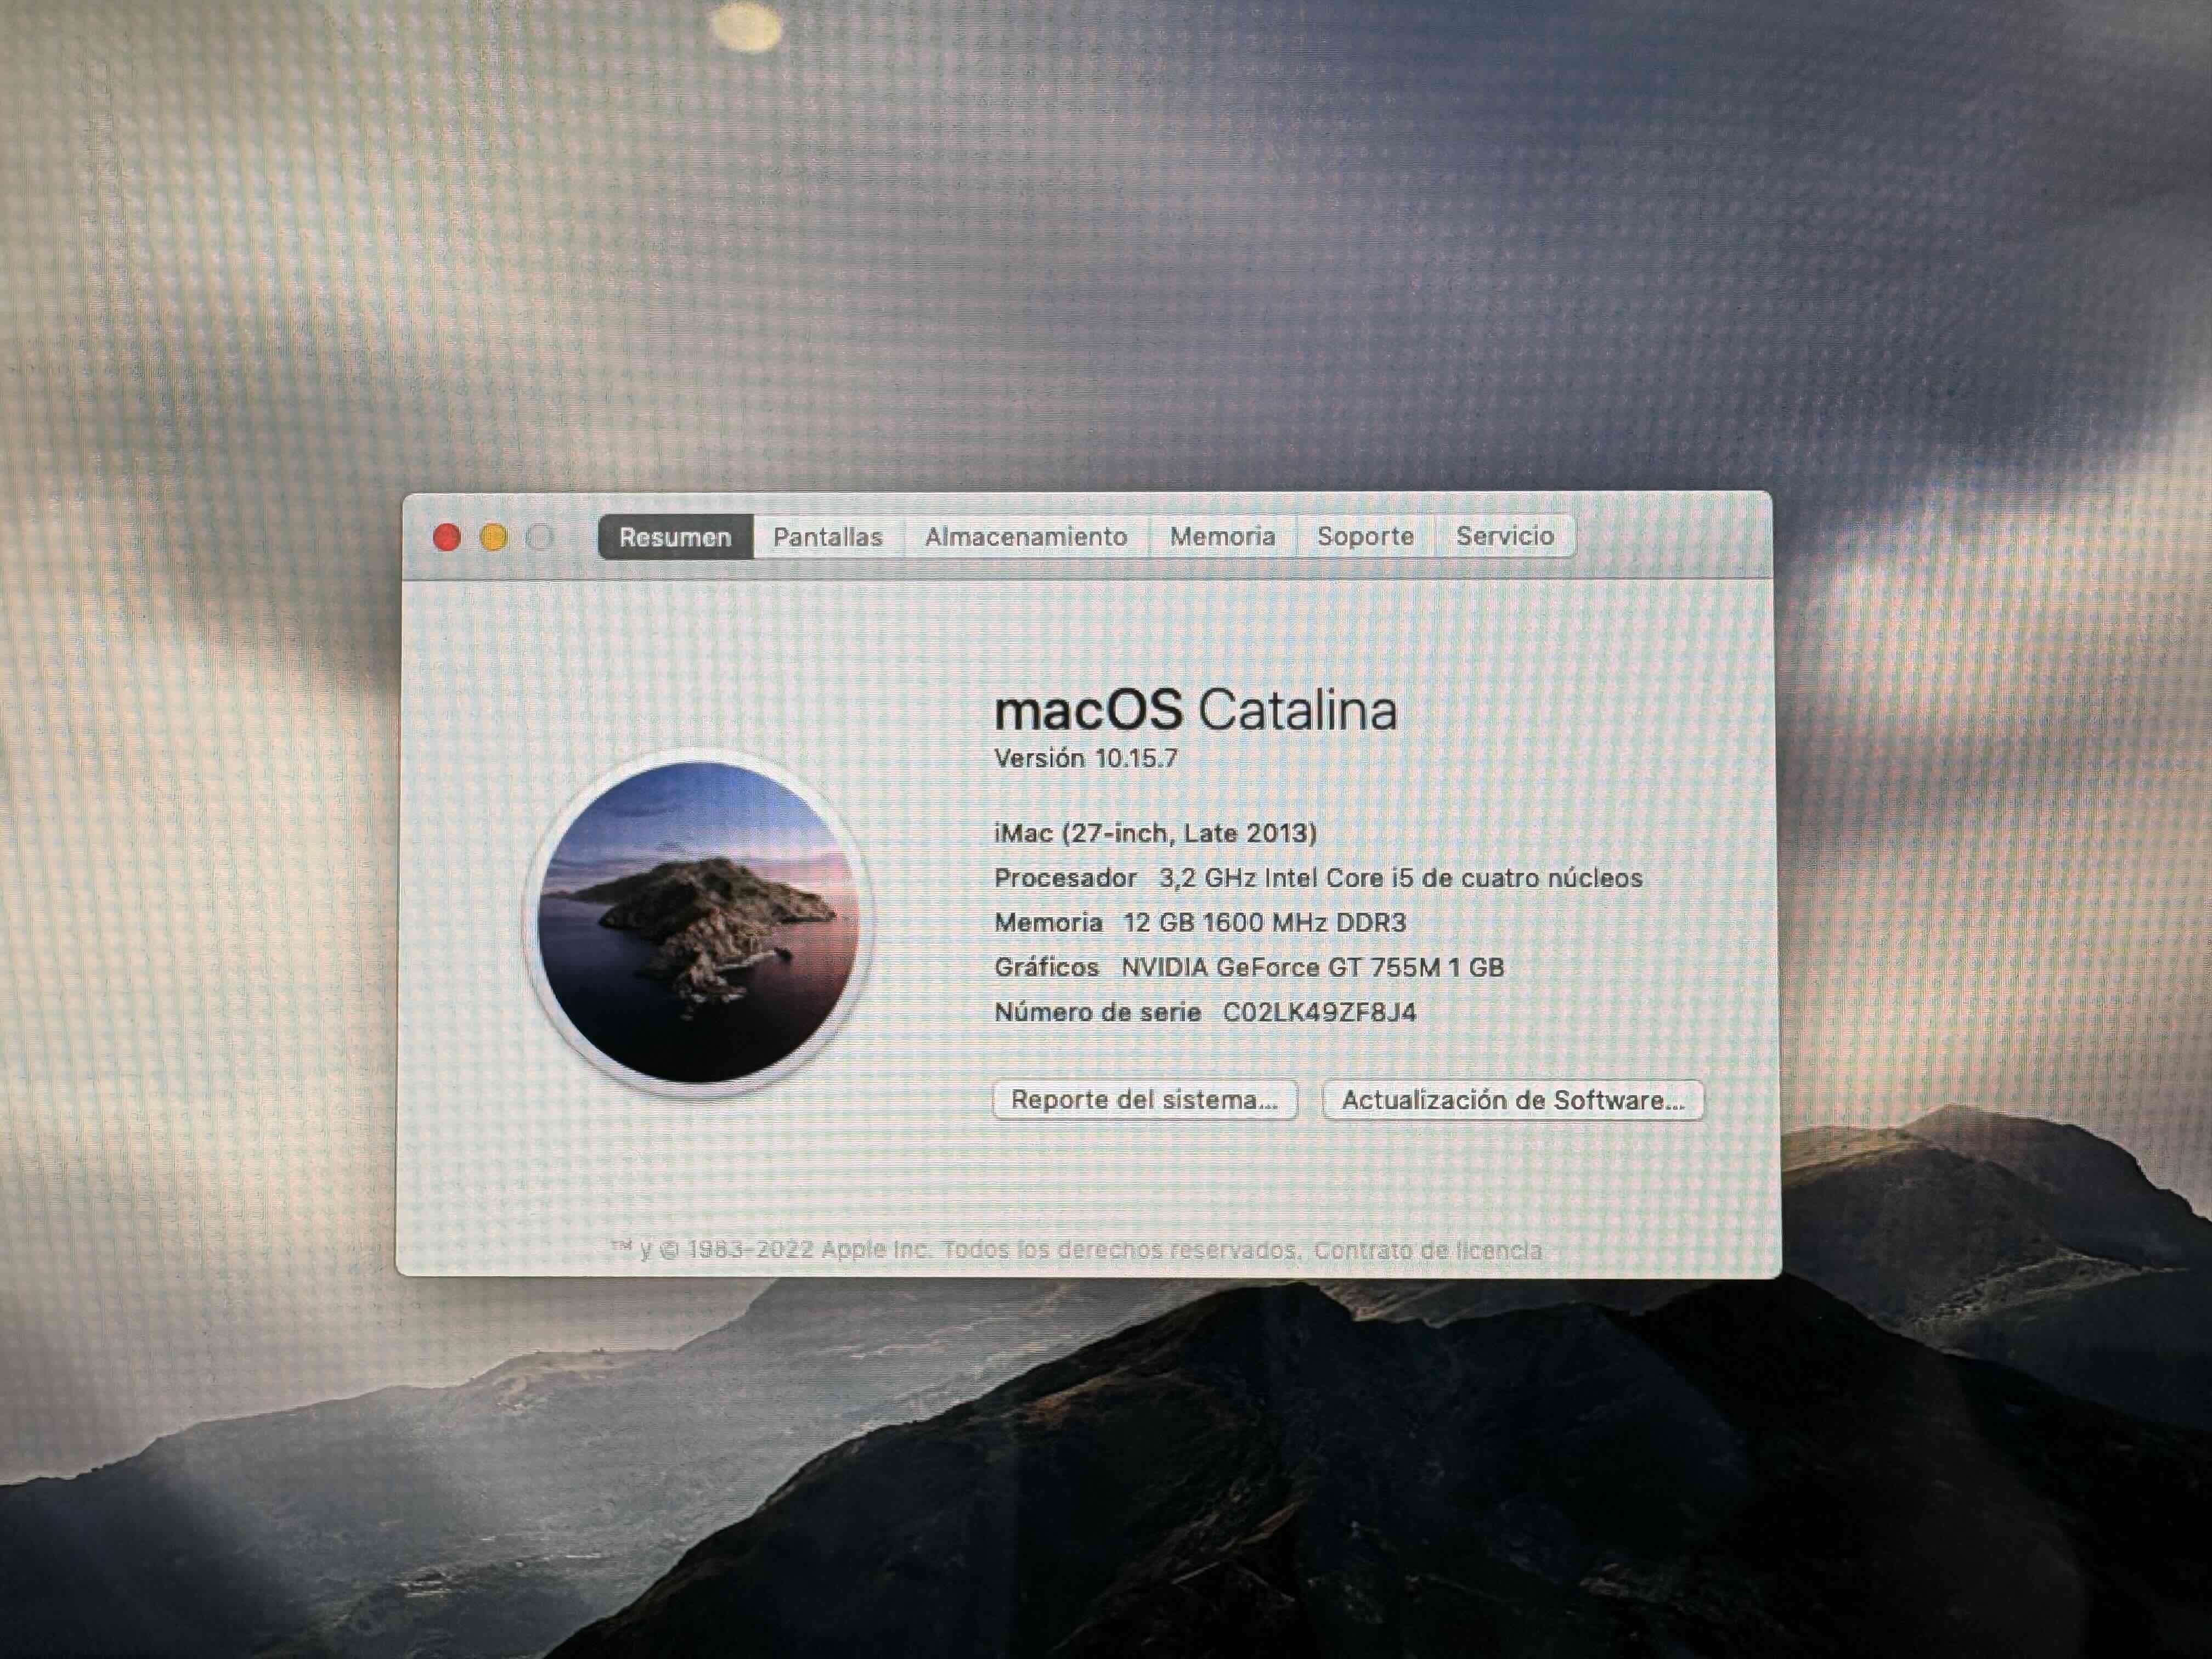The height and width of the screenshot is (1659, 2212).
Task: Select the Memoria tab
Action: 1222,536
